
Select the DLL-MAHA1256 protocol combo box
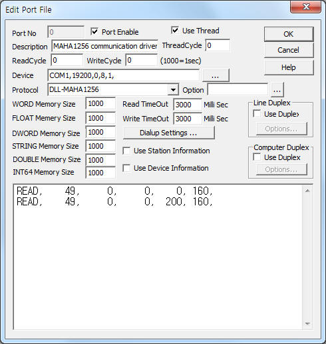(x=113, y=90)
